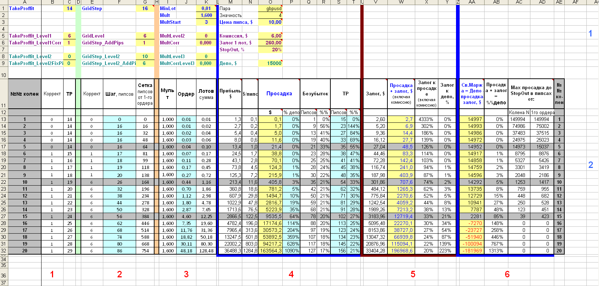Select the Комиссия, $ label cell

pos(234,36)
